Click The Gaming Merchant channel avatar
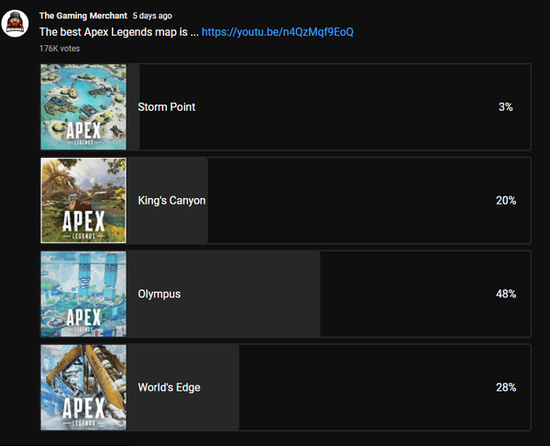 [15, 24]
